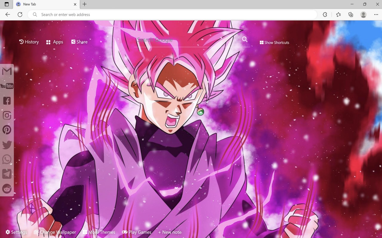The image size is (382, 238).
Task: Toggle Show Shortcuts
Action: click(x=274, y=43)
